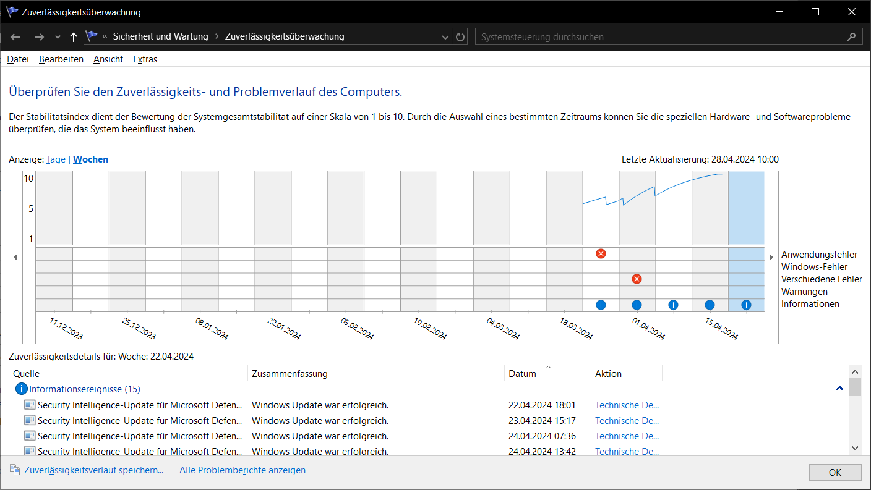
Task: Click the Back navigation arrow
Action: 15,37
